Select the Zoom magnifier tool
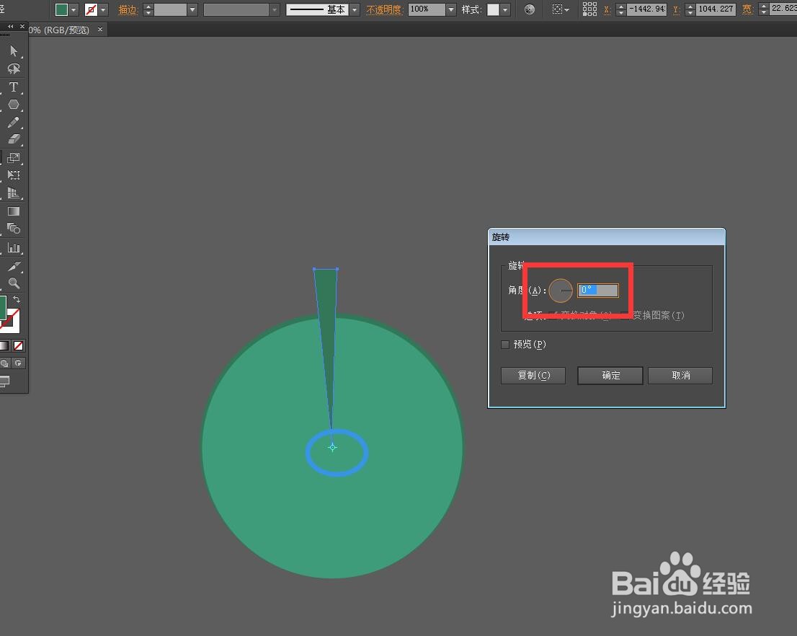The width and height of the screenshot is (797, 636). click(14, 283)
